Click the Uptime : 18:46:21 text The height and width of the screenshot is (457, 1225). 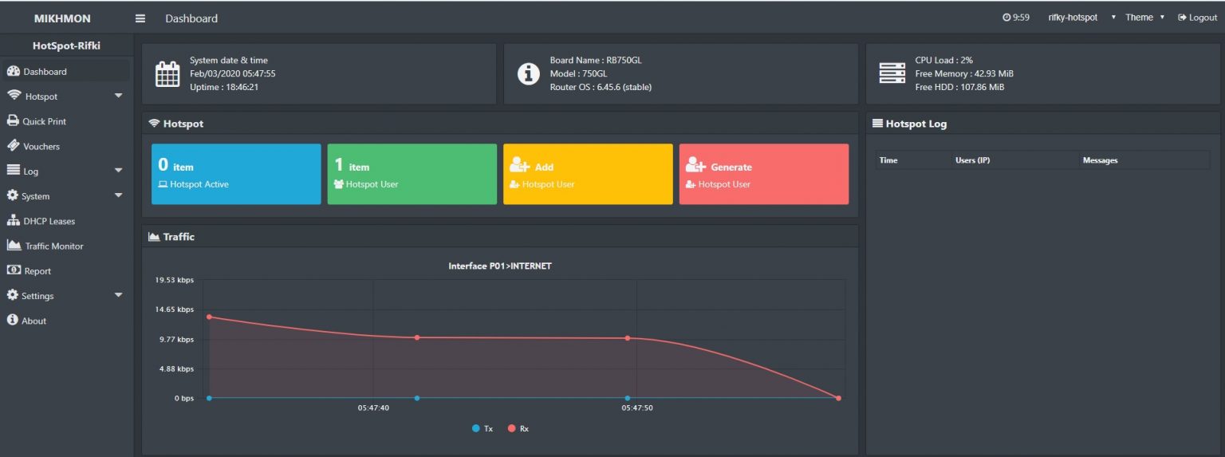pos(224,87)
